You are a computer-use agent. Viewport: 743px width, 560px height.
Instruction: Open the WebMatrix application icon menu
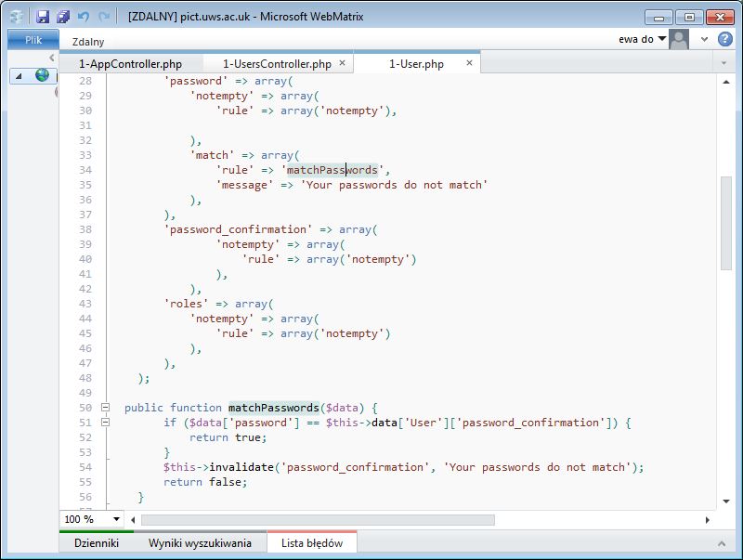(x=17, y=17)
